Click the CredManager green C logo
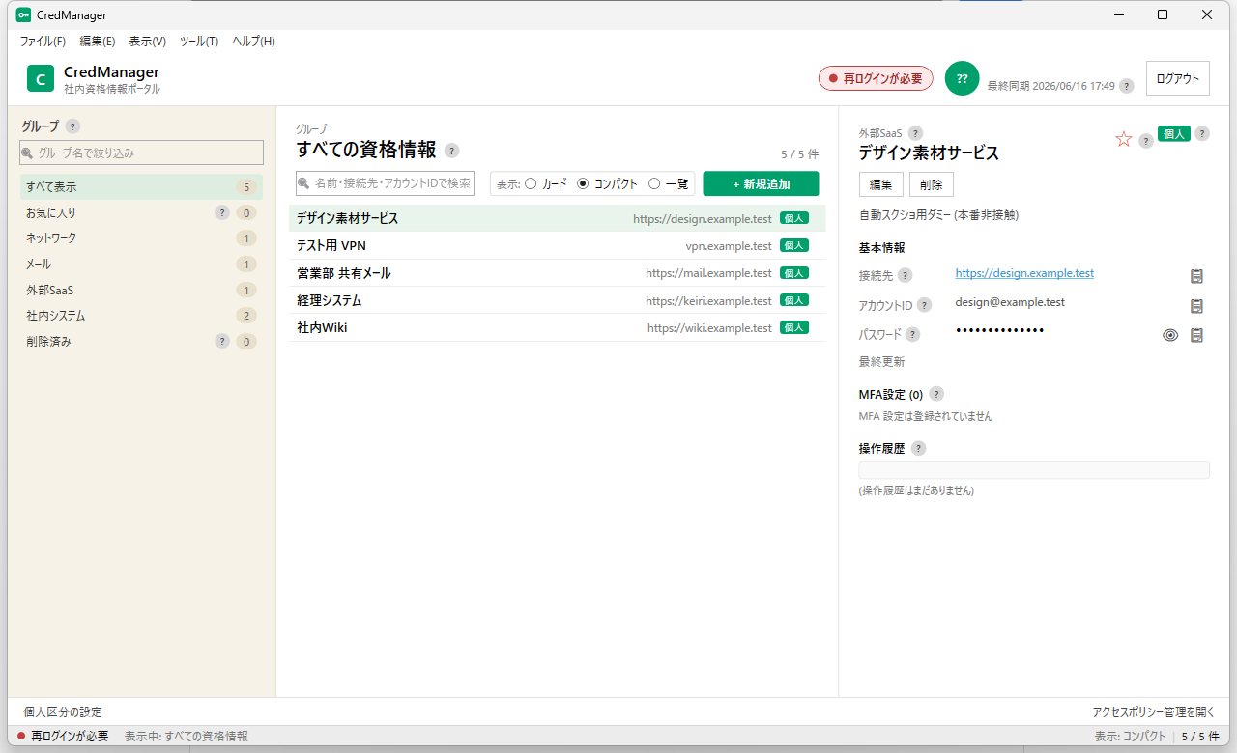This screenshot has width=1237, height=753. point(41,78)
